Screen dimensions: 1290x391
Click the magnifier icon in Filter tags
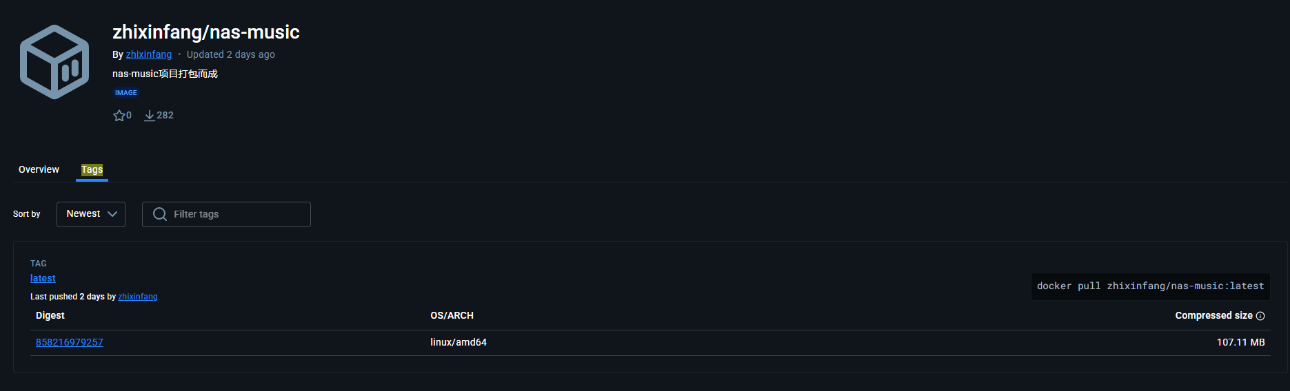[160, 214]
